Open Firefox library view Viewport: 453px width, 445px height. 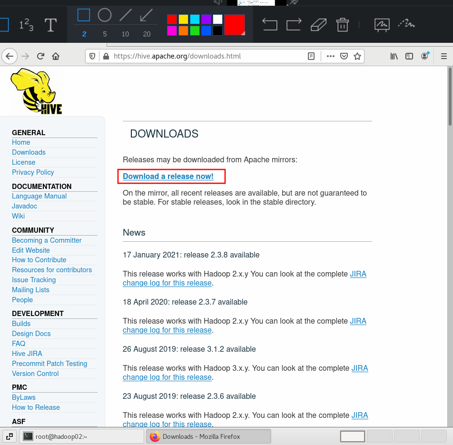coord(394,56)
